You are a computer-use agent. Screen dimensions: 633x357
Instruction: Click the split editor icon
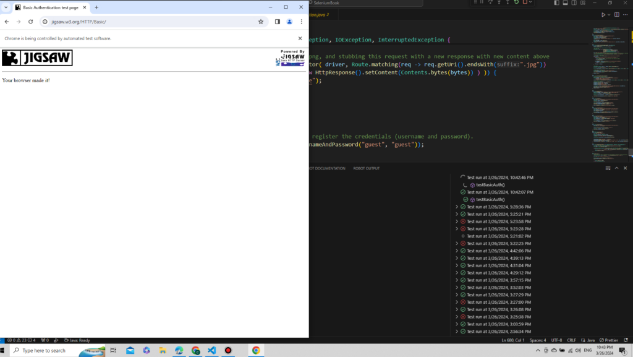[x=618, y=14]
